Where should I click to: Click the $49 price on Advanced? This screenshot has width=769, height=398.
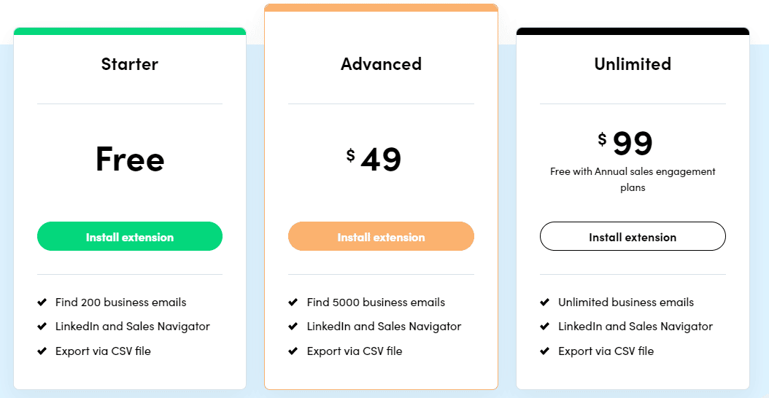coord(374,159)
